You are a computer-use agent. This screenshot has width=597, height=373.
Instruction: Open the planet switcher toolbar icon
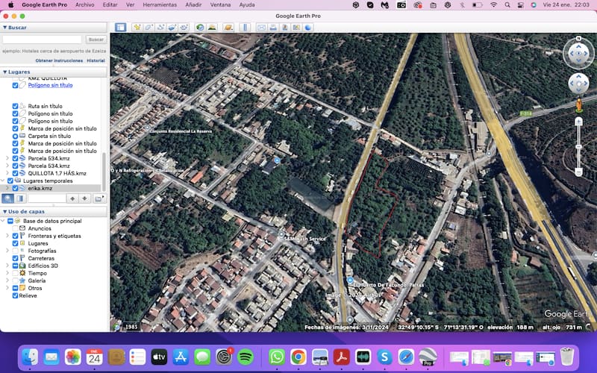228,28
